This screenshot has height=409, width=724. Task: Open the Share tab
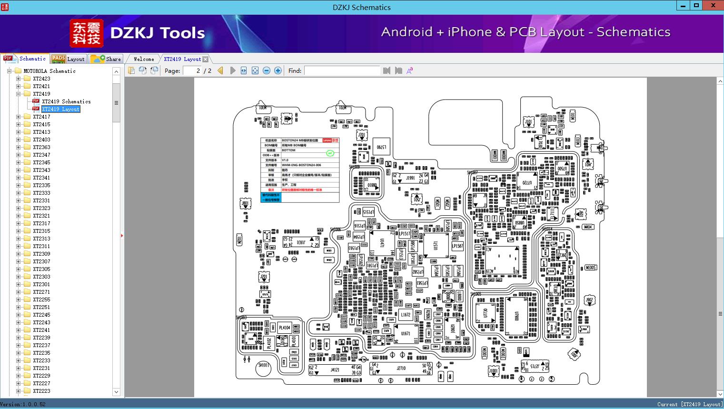coord(106,59)
